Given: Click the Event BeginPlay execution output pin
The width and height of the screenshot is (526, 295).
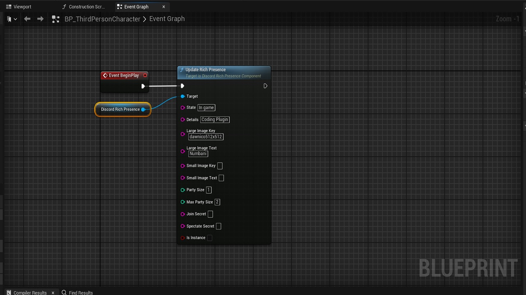Looking at the screenshot, I should [x=143, y=86].
